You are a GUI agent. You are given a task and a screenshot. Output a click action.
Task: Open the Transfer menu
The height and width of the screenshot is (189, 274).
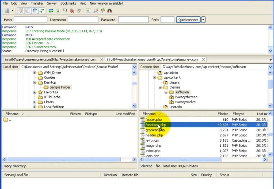coord(37,3)
